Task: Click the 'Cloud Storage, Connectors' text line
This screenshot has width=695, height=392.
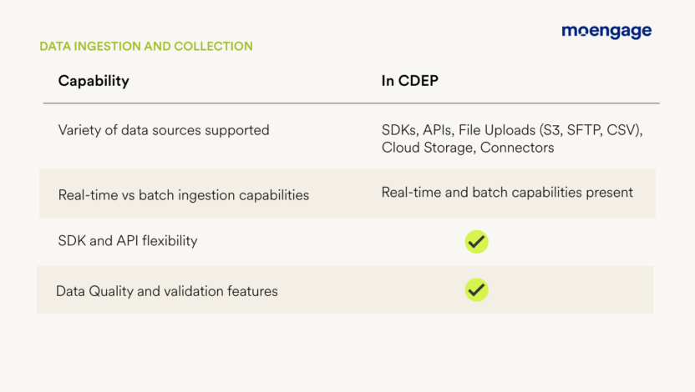Action: pyautogui.click(x=468, y=148)
